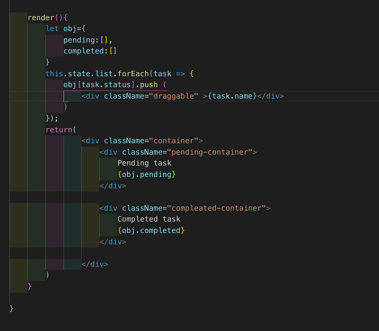This screenshot has width=379, height=331.
Task: Place cursor on the return keyword
Action: tap(59, 129)
